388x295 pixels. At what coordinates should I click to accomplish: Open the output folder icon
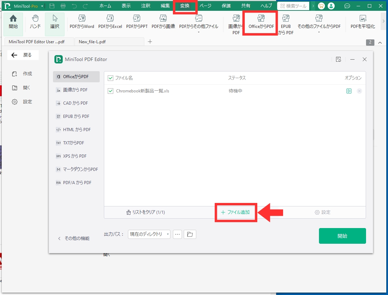tap(190, 234)
